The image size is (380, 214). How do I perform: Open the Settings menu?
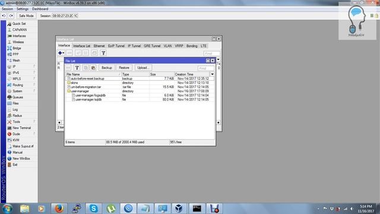click(x=23, y=9)
